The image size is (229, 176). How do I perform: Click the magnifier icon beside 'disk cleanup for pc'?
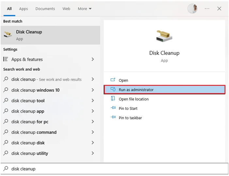[x=6, y=121]
